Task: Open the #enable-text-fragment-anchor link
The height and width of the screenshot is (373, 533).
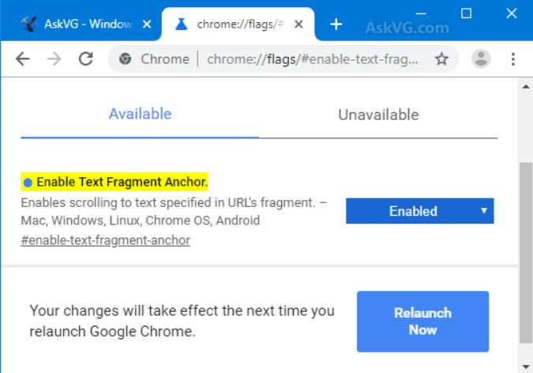Action: point(106,240)
